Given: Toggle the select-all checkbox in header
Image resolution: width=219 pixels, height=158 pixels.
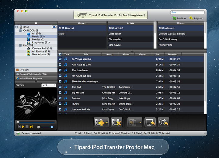Looking at the screenshot, I should coord(60,54).
